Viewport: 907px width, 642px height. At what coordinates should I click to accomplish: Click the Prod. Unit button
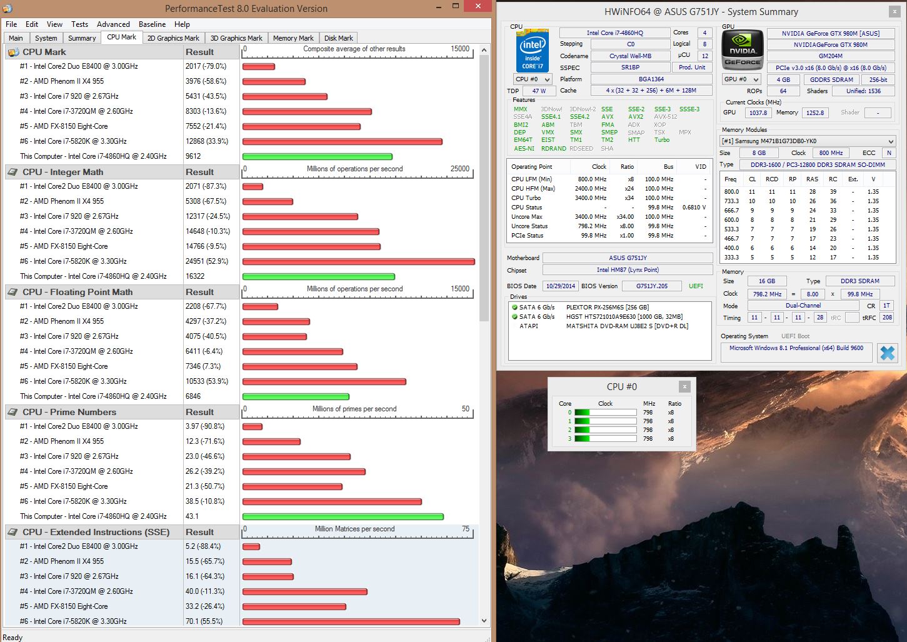coord(692,68)
